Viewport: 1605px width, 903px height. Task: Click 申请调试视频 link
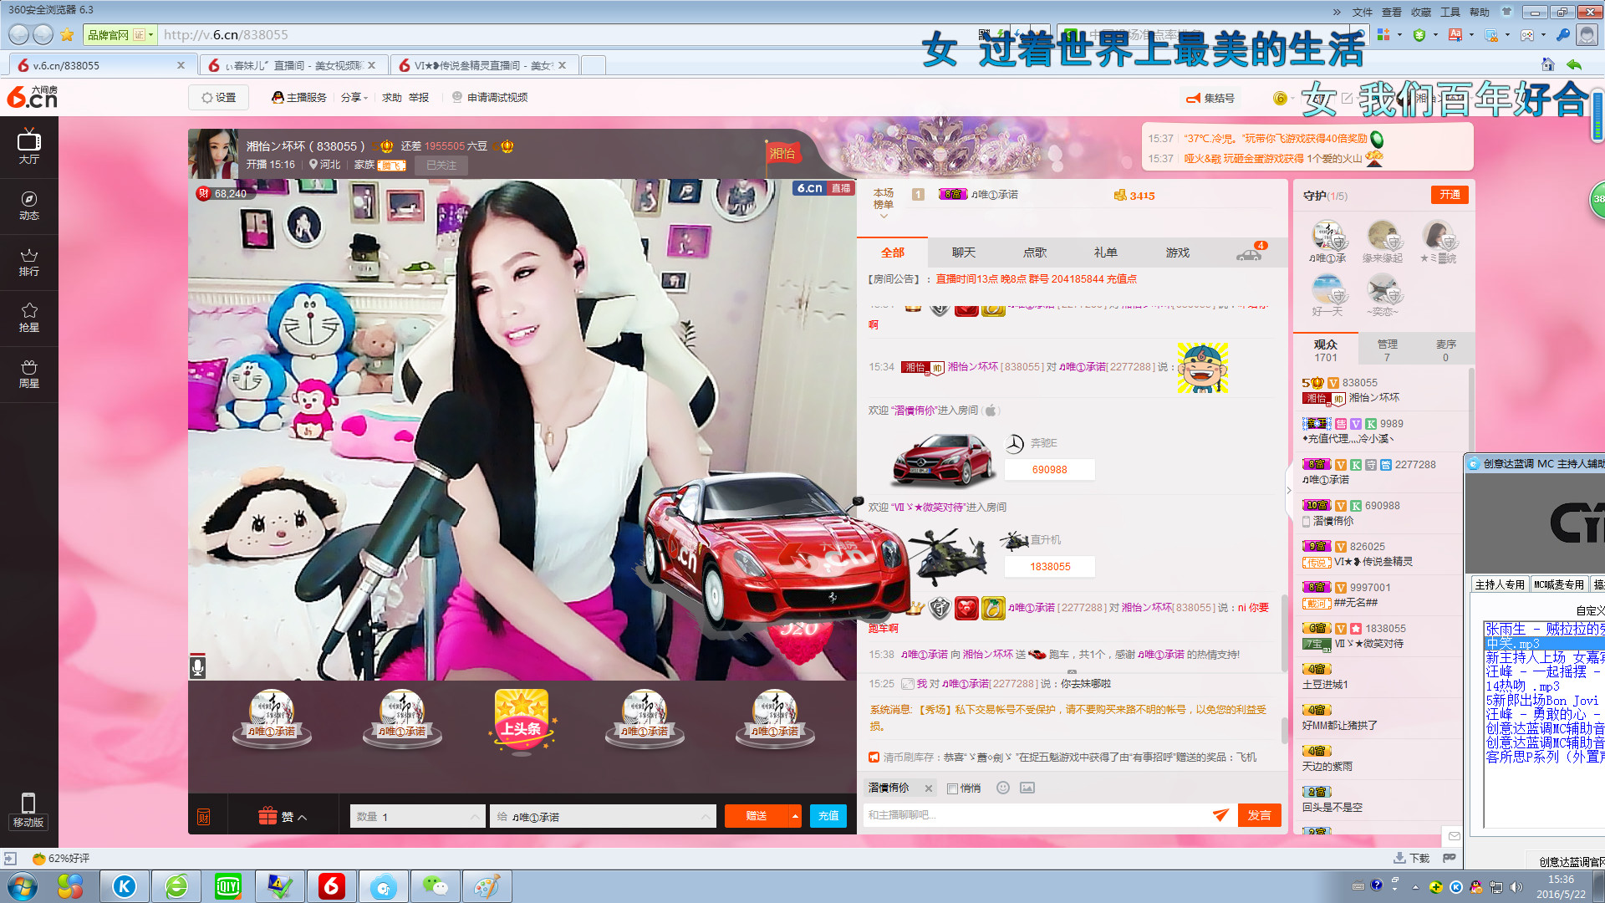[490, 98]
